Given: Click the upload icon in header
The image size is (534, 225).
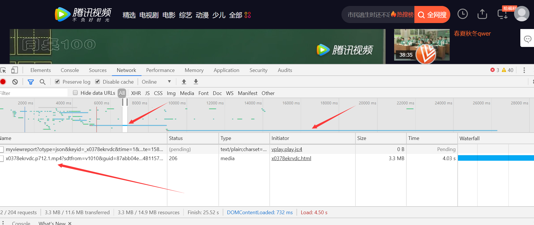Looking at the screenshot, I should (482, 14).
